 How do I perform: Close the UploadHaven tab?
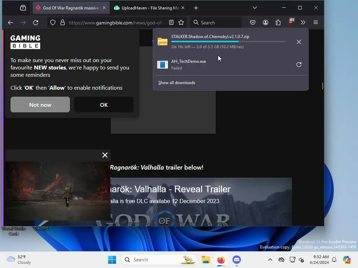[182, 8]
